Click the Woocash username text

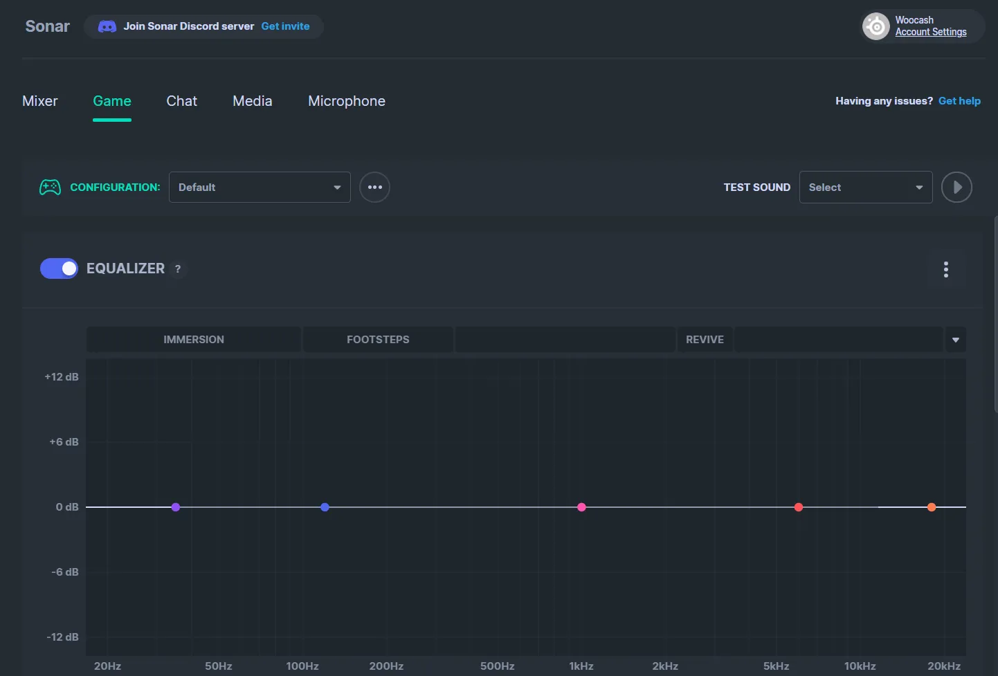914,20
